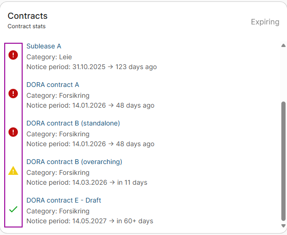The image size is (287, 235).
Task: Select the Expiring filter label
Action: point(265,22)
